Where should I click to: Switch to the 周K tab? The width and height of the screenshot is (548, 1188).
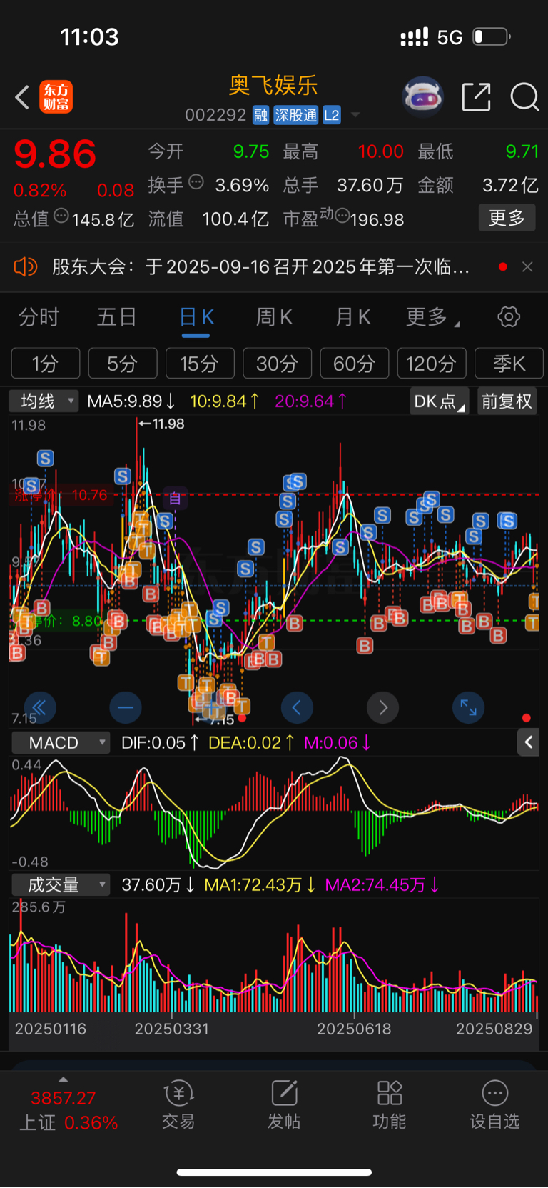pos(274,317)
